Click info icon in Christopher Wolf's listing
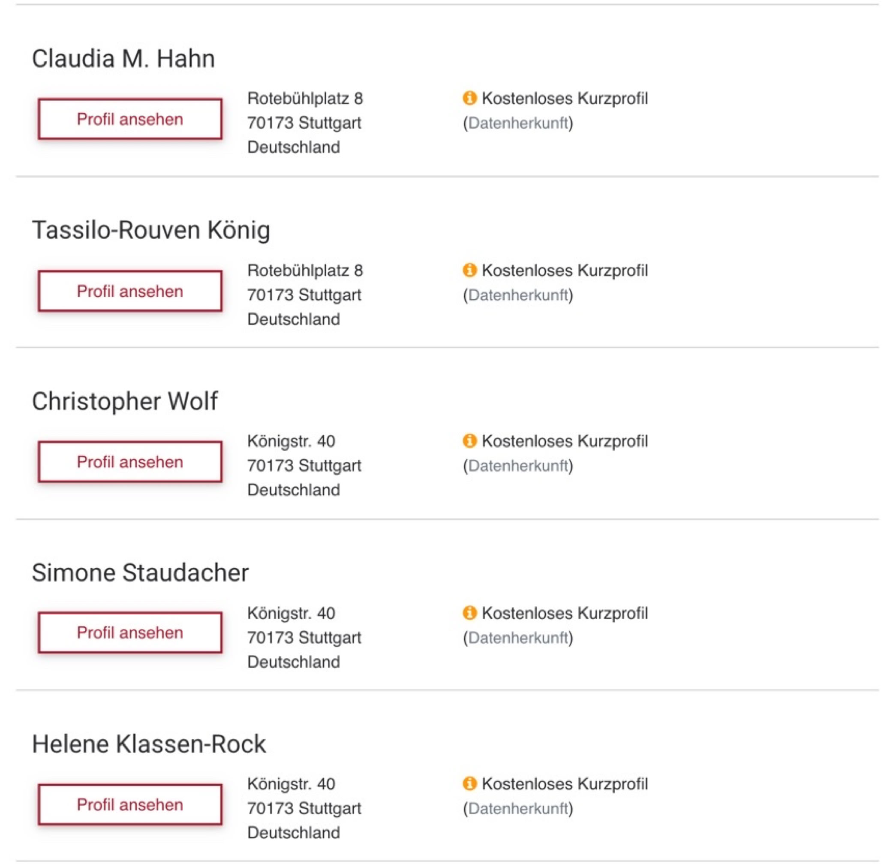The height and width of the screenshot is (867, 896). [x=469, y=441]
